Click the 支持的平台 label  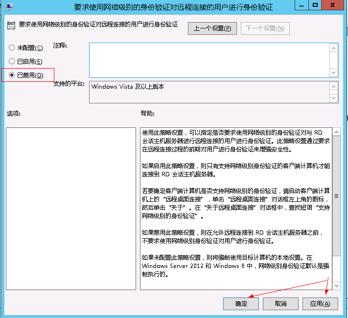(69, 84)
